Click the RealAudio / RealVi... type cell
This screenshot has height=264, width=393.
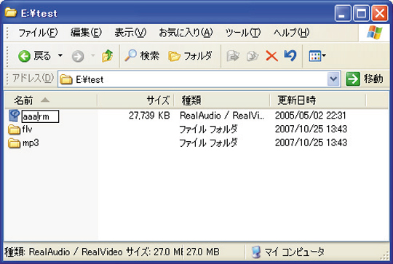(222, 116)
